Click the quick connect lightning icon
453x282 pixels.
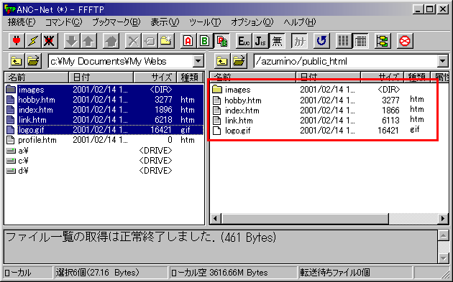click(32, 41)
